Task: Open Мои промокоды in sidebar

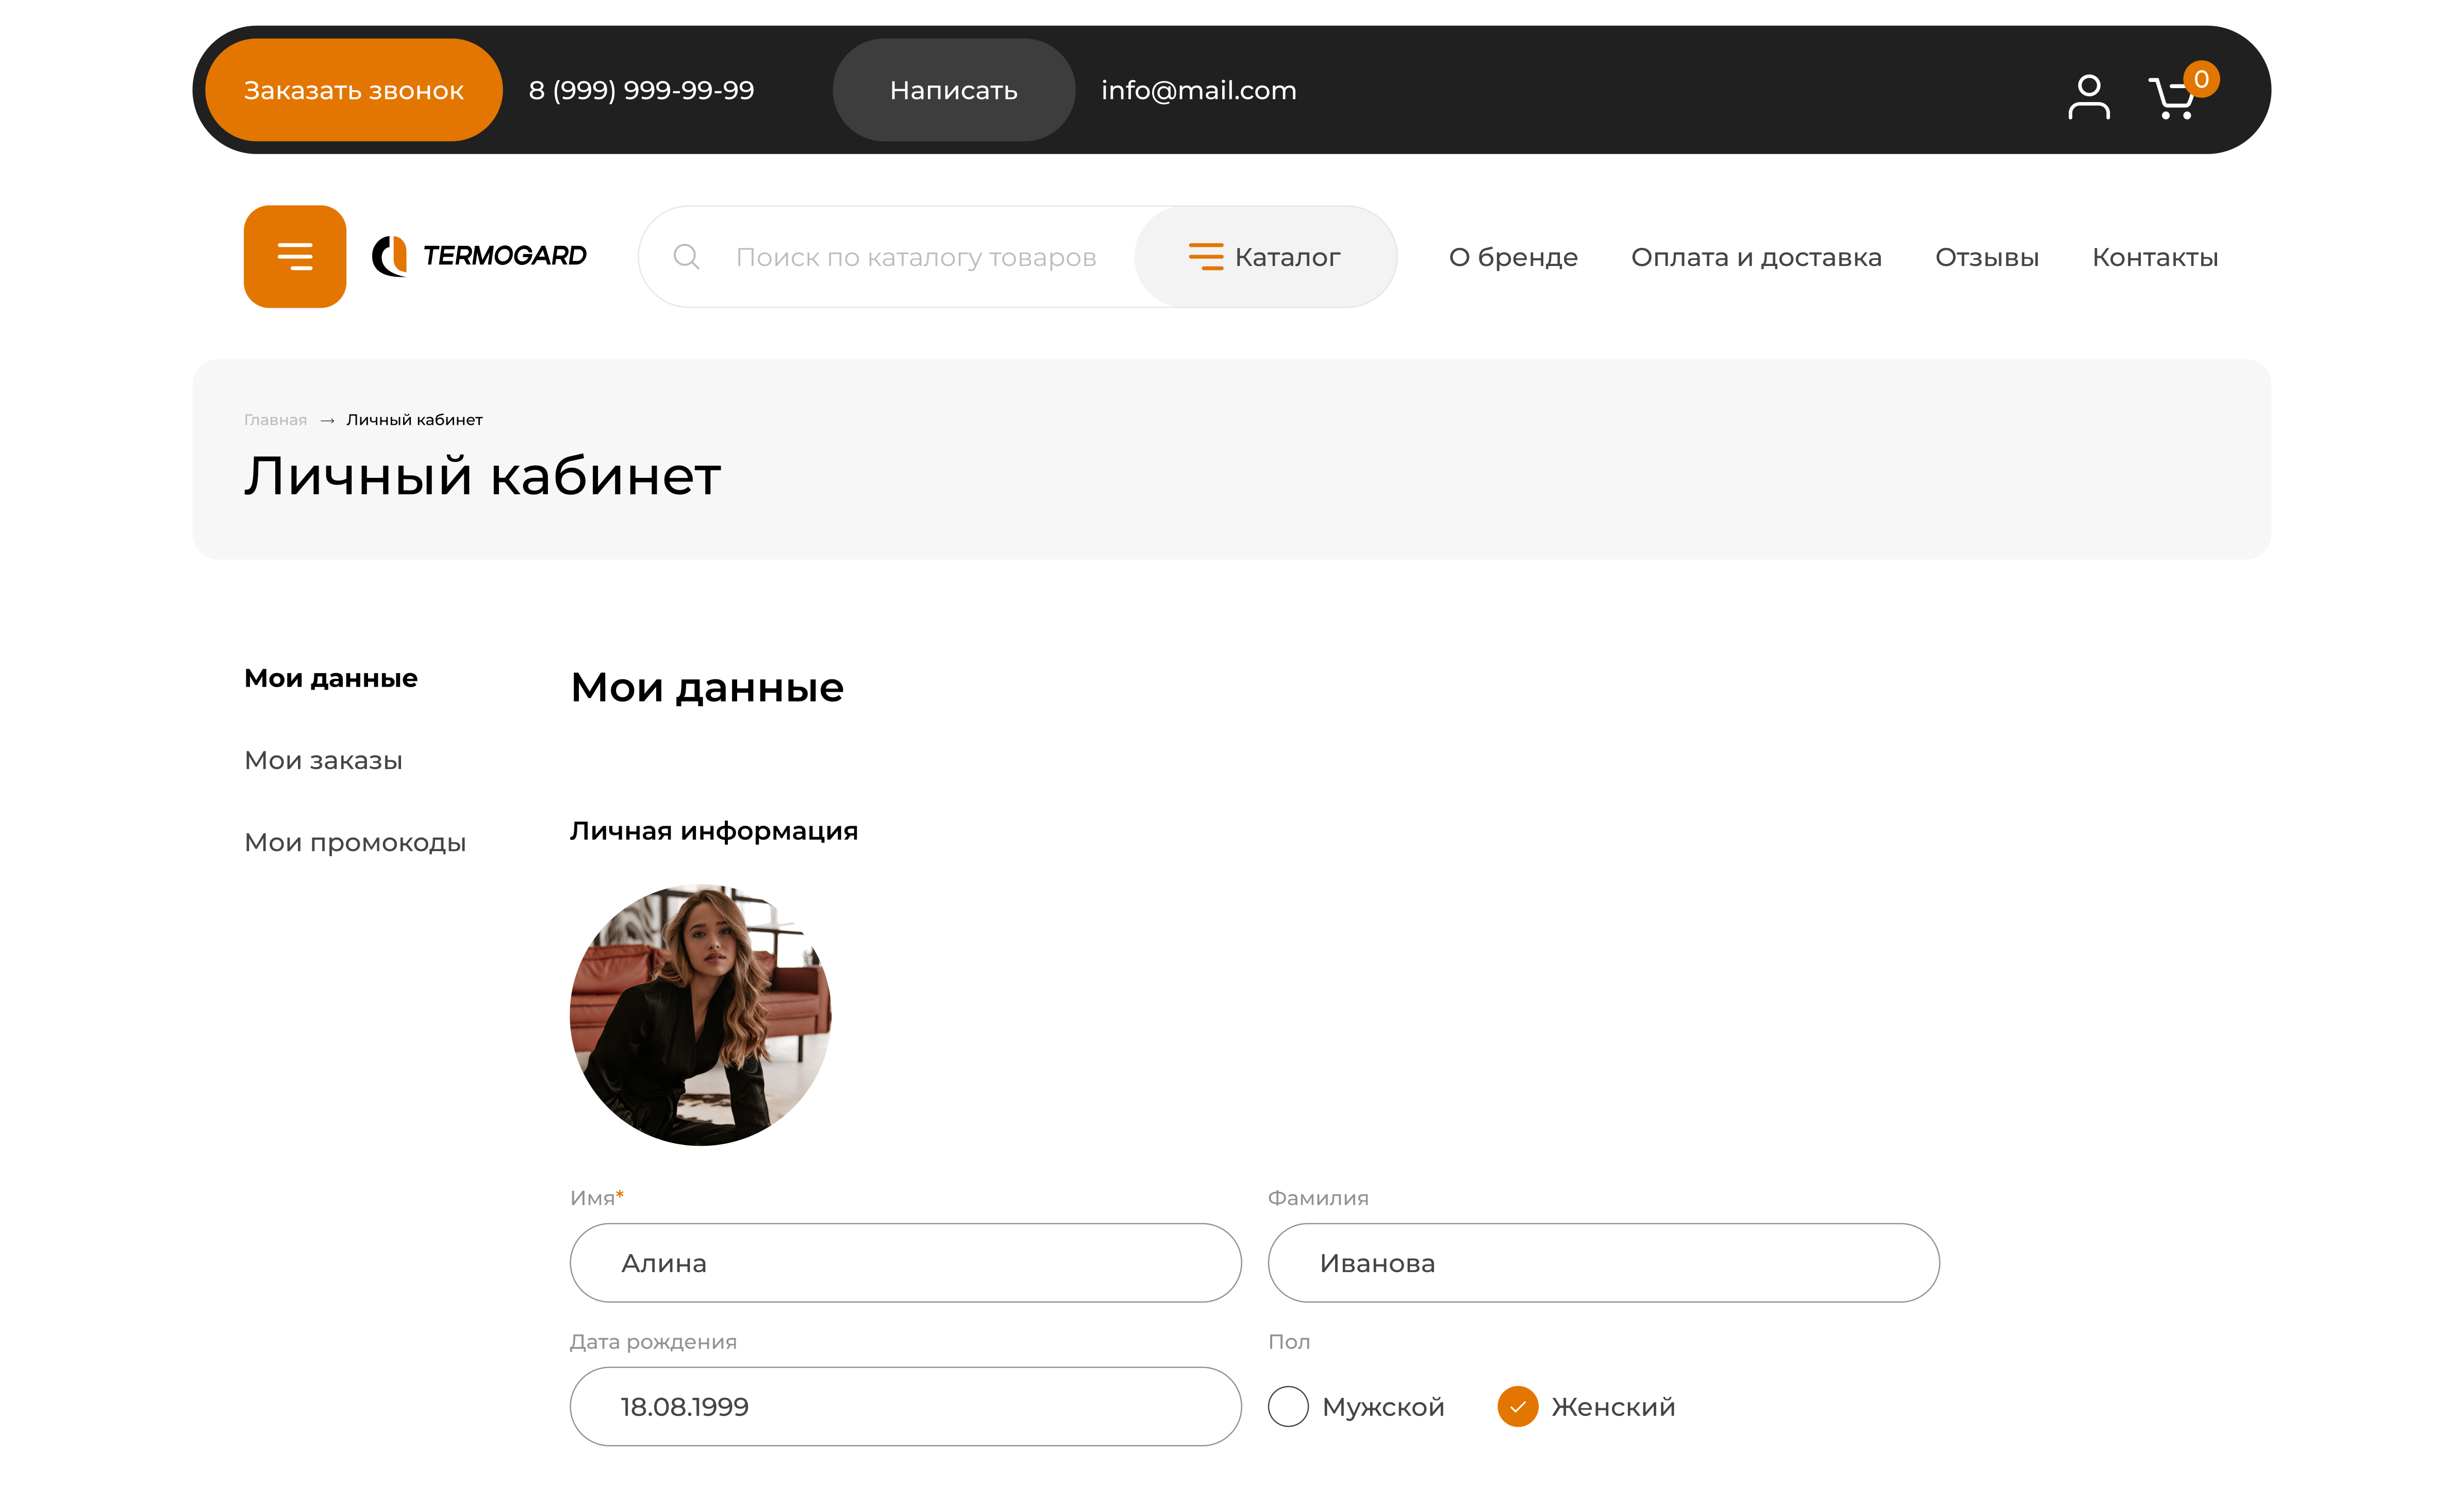Action: [355, 842]
